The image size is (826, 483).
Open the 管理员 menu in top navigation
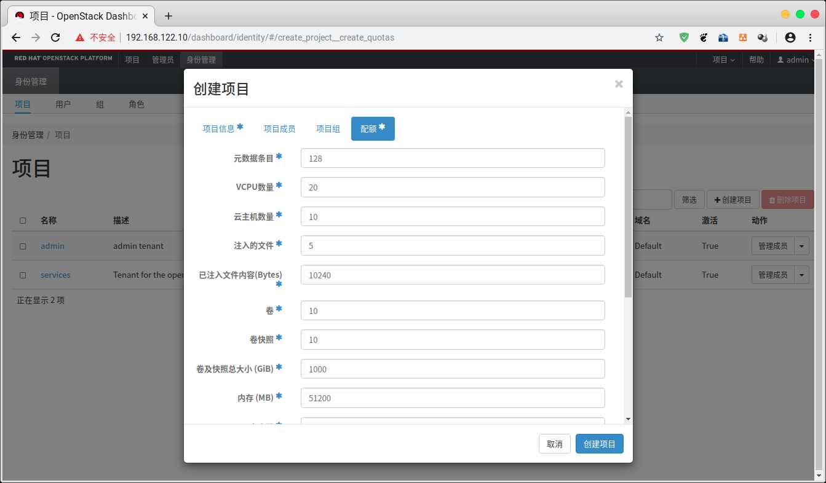pyautogui.click(x=163, y=60)
